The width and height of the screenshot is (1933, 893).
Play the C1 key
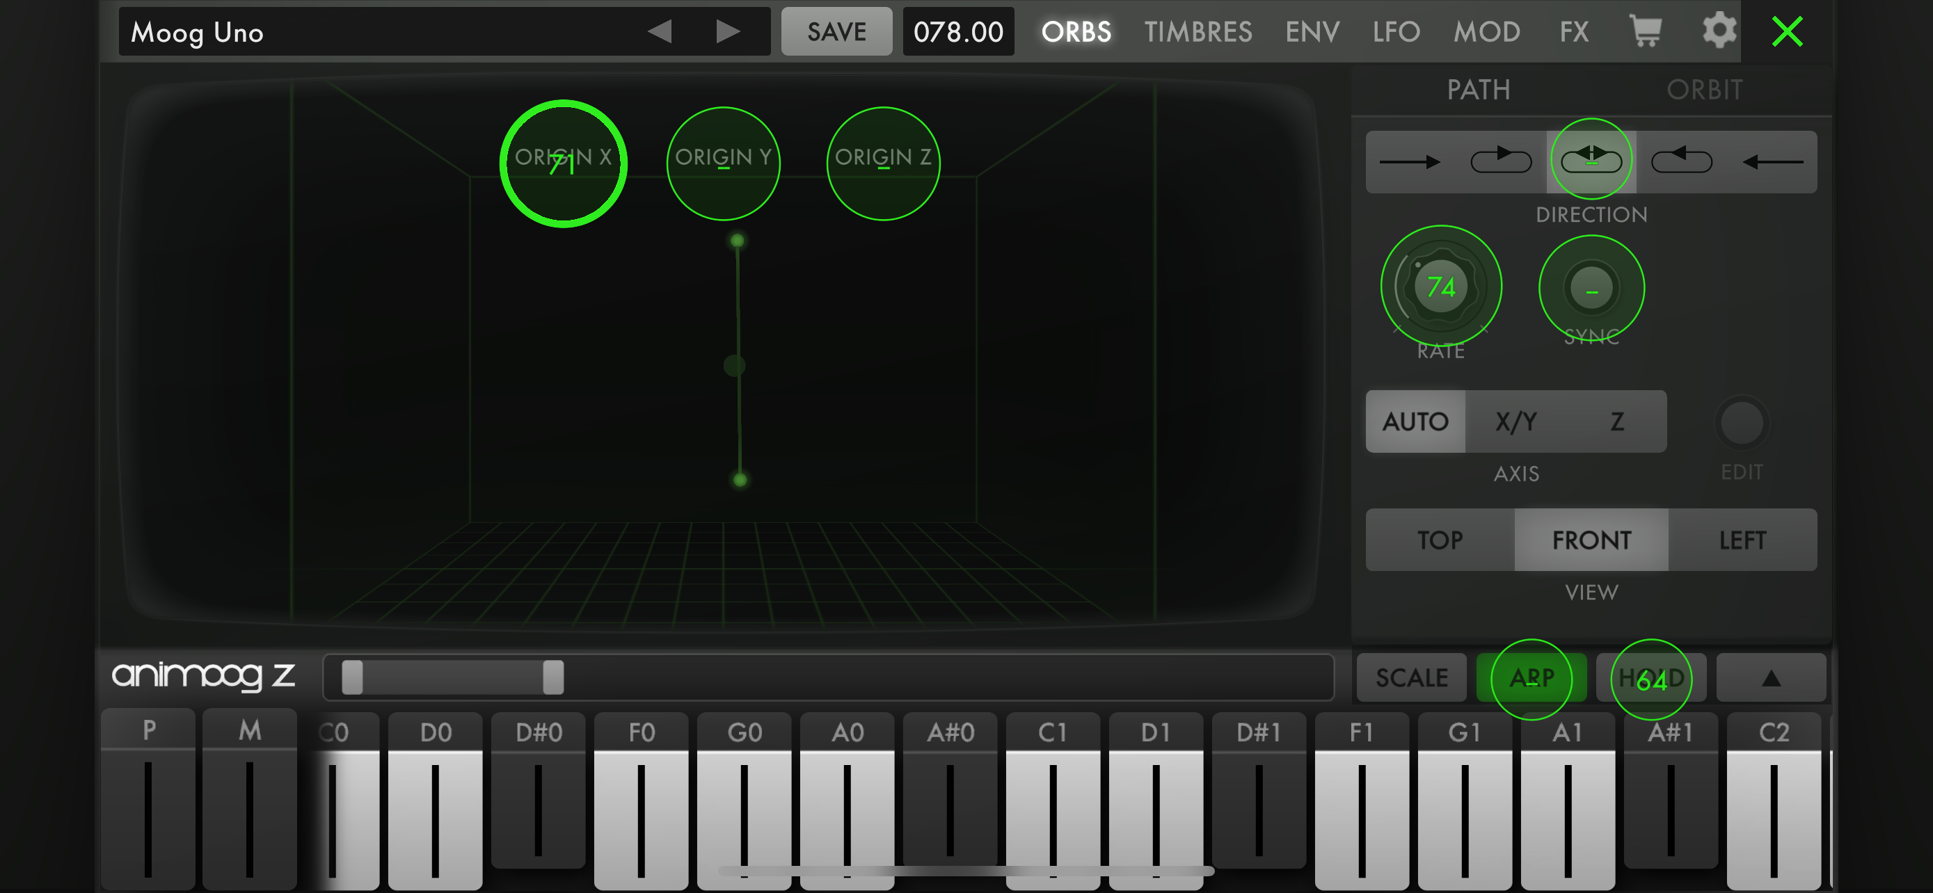[1053, 803]
